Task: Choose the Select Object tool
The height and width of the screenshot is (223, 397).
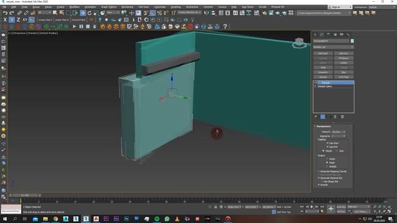Action: pyautogui.click(x=55, y=12)
